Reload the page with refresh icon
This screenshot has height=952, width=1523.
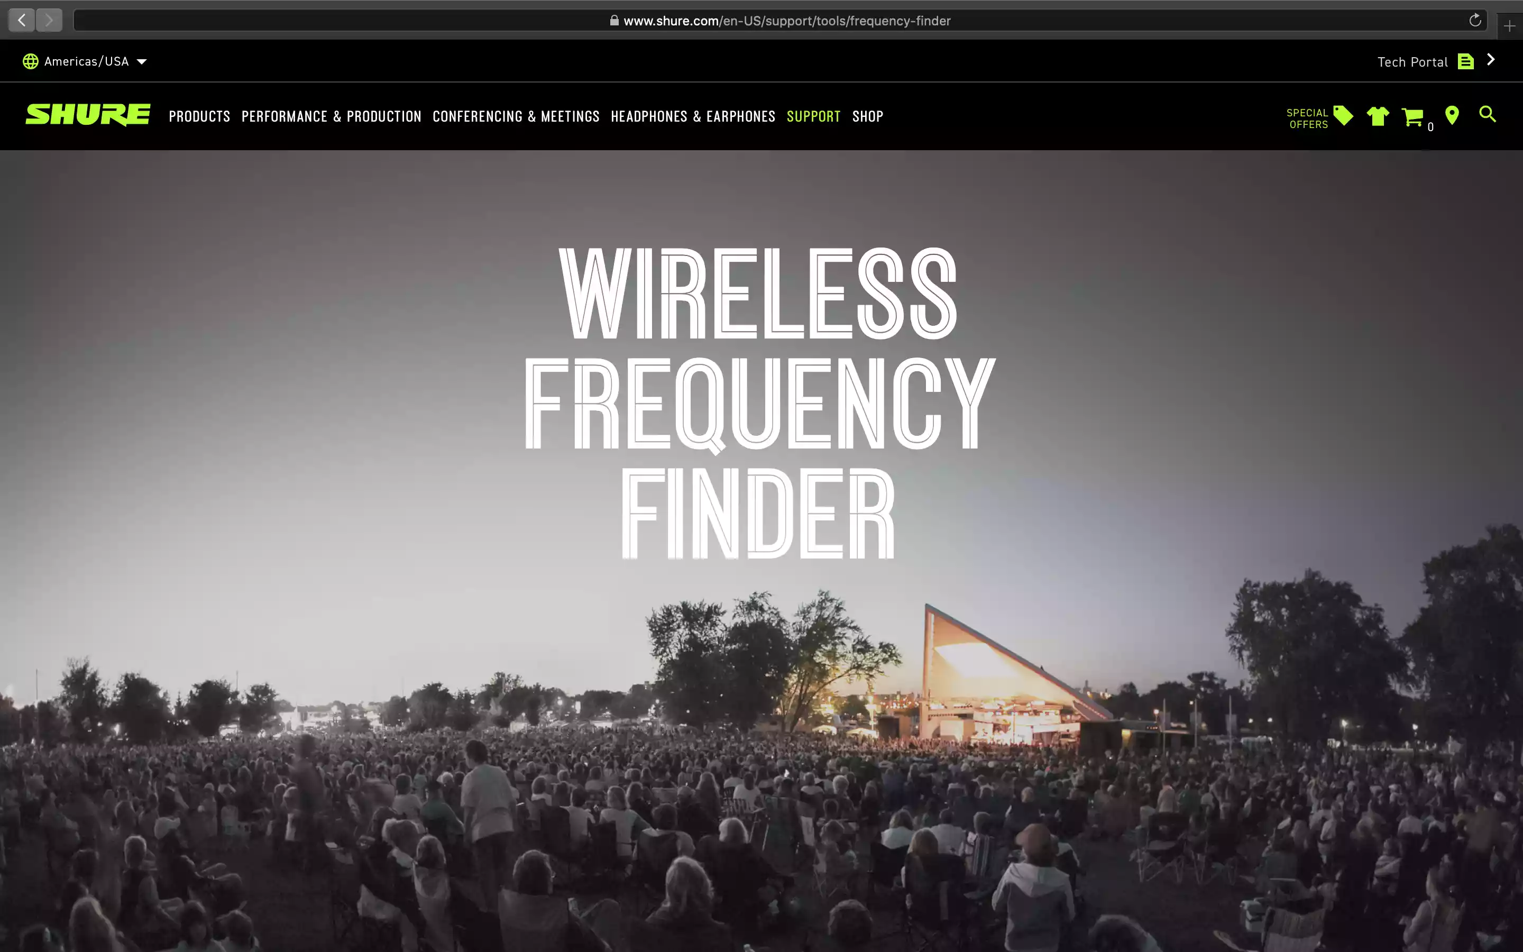click(1474, 20)
